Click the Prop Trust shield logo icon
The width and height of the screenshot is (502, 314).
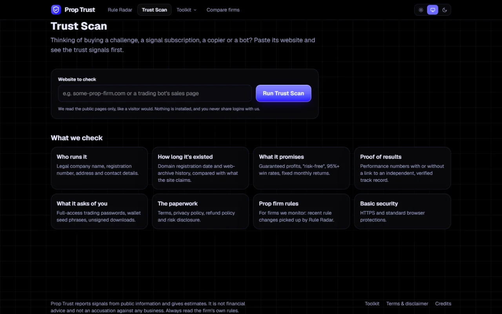[56, 10]
